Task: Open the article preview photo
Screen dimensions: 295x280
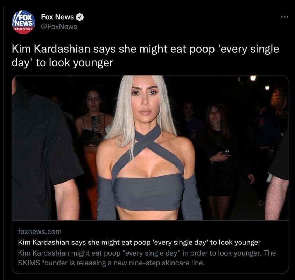Action: pos(150,148)
